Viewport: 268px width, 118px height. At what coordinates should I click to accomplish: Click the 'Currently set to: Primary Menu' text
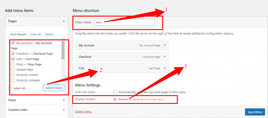point(147,100)
